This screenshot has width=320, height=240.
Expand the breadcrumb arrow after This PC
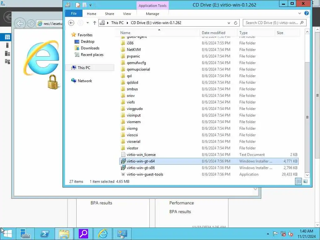point(127,23)
